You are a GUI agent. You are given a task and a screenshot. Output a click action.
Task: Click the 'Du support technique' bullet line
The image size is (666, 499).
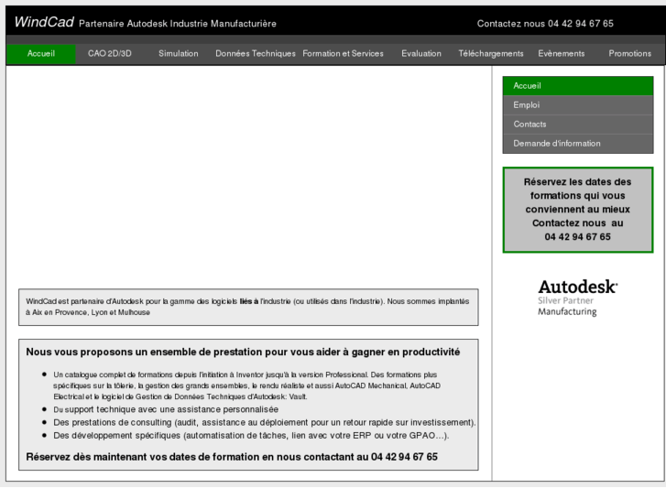coord(166,409)
